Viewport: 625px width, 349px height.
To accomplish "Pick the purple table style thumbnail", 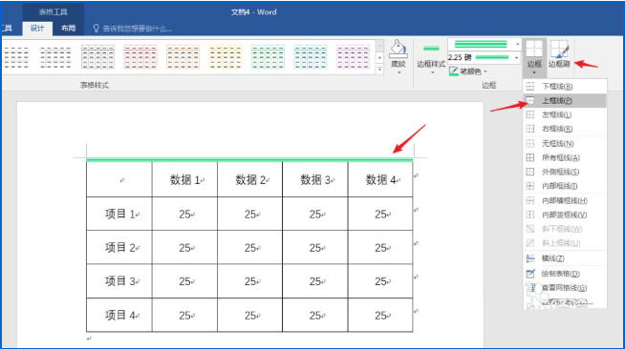I will pos(354,57).
